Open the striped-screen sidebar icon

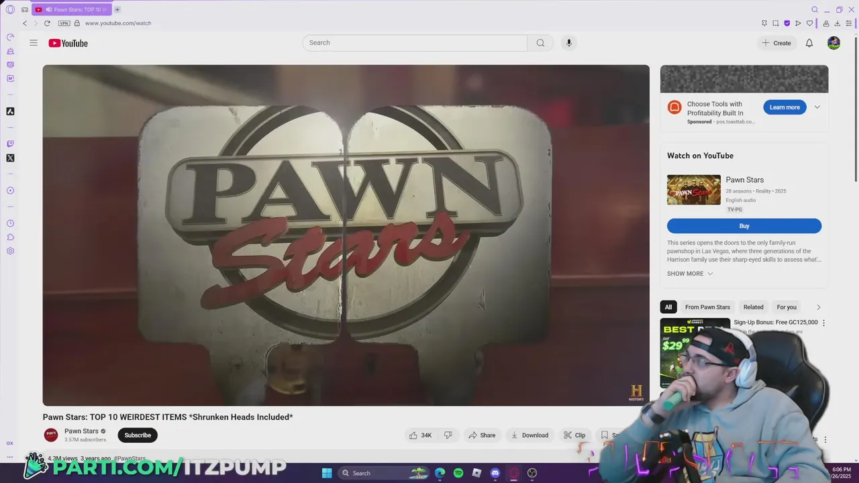10,65
